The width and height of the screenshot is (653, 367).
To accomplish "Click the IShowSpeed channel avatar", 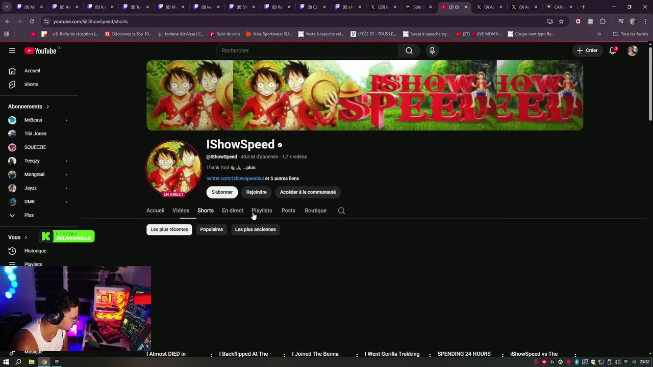I will tap(173, 169).
